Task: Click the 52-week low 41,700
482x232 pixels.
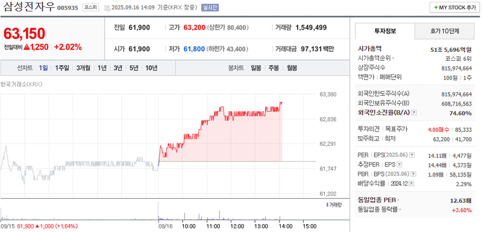Action: tap(463, 139)
